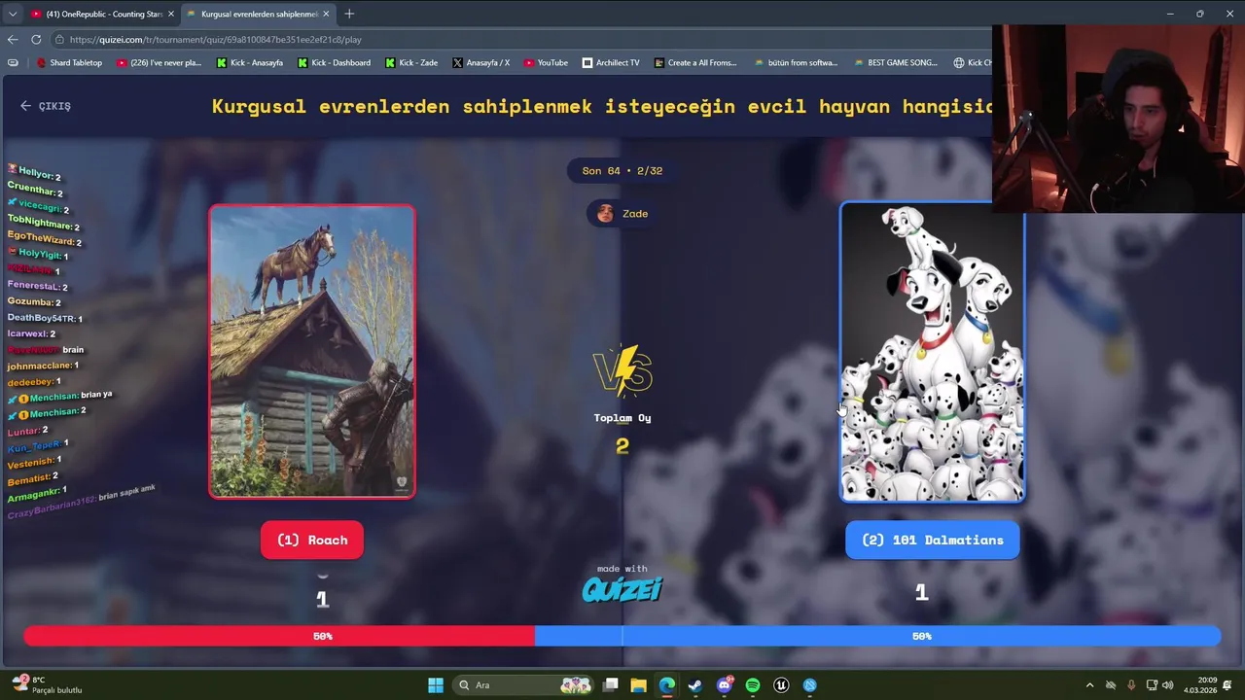Open Steam from the taskbar
1245x700 pixels.
click(695, 685)
